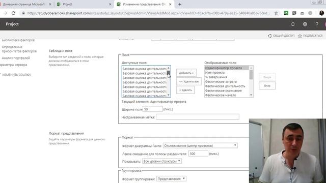This screenshot has height=183, width=326.
Task: Open Формат диаграммы Ганта dropdown
Action: pos(200,146)
